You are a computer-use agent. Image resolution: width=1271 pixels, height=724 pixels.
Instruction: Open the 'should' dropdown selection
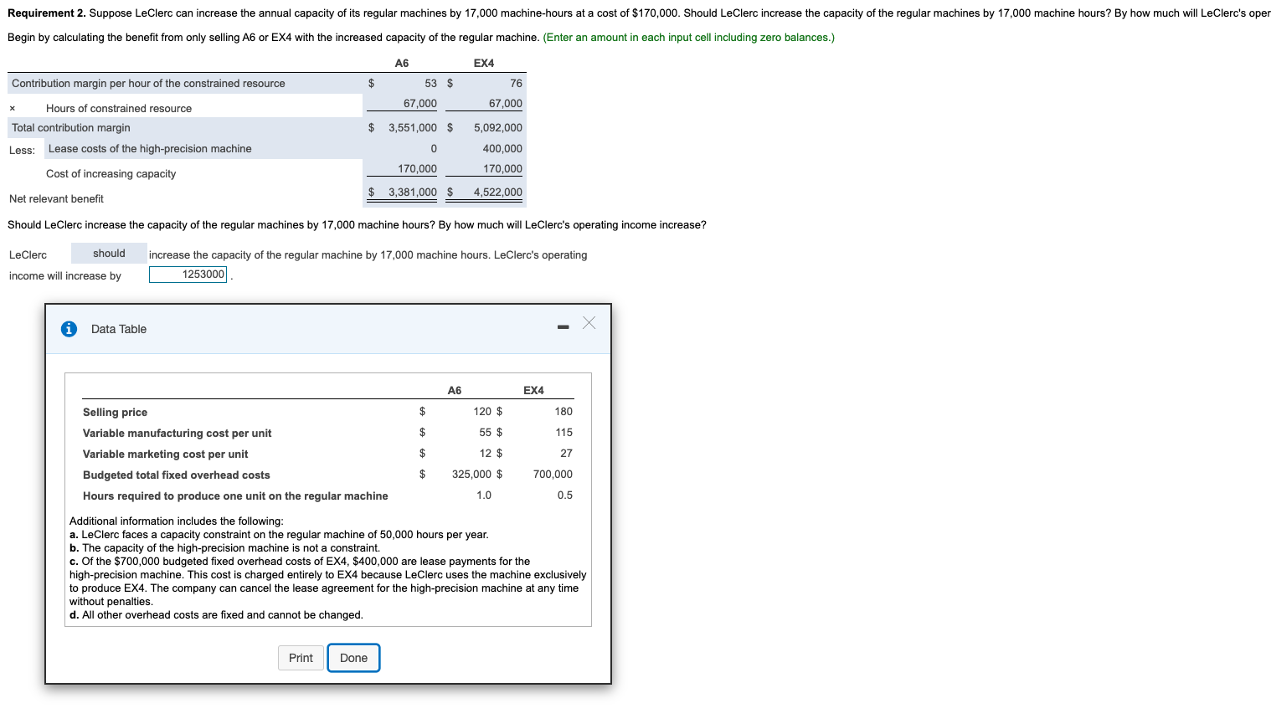coord(109,254)
